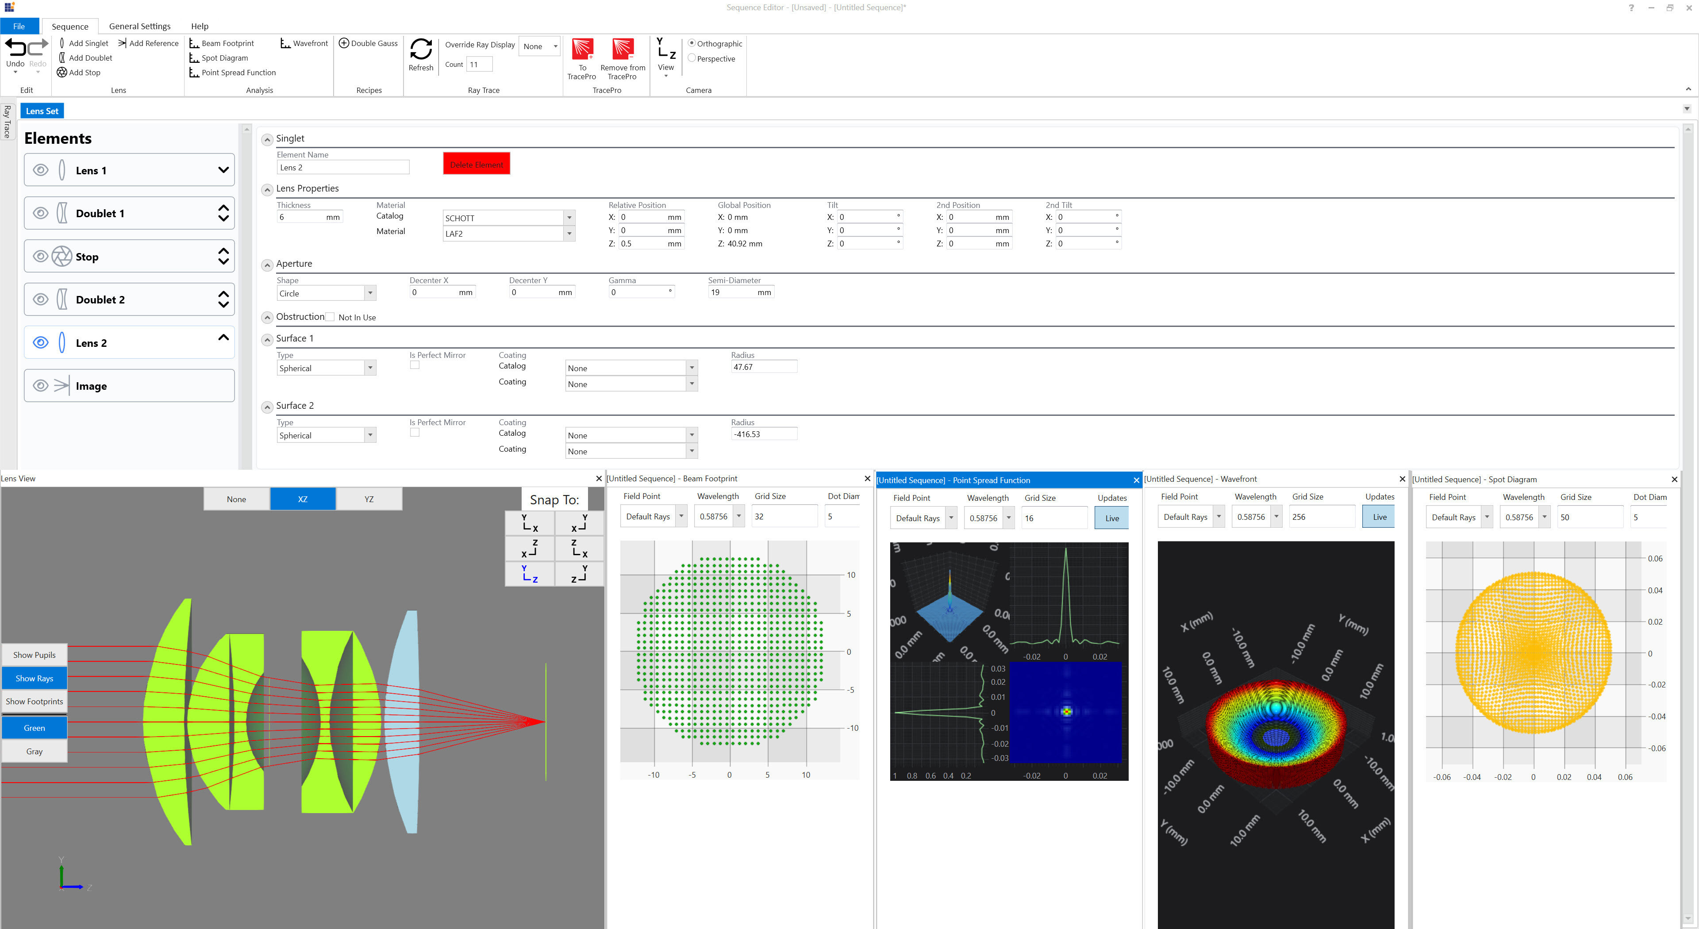Image resolution: width=1699 pixels, height=929 pixels.
Task: Open the File menu
Action: coord(19,26)
